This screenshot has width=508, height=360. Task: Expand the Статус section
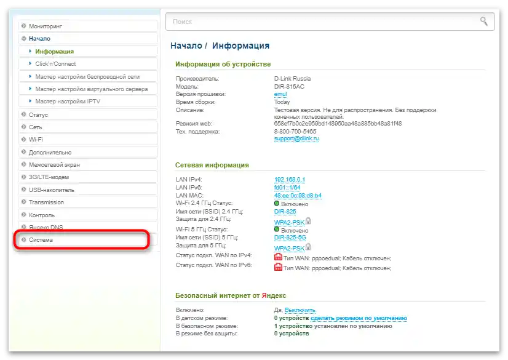pyautogui.click(x=88, y=114)
